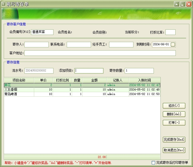The width and height of the screenshot is (193, 167).
Task: Finish deposit with 完成寄存[End] button
Action: coord(174,139)
